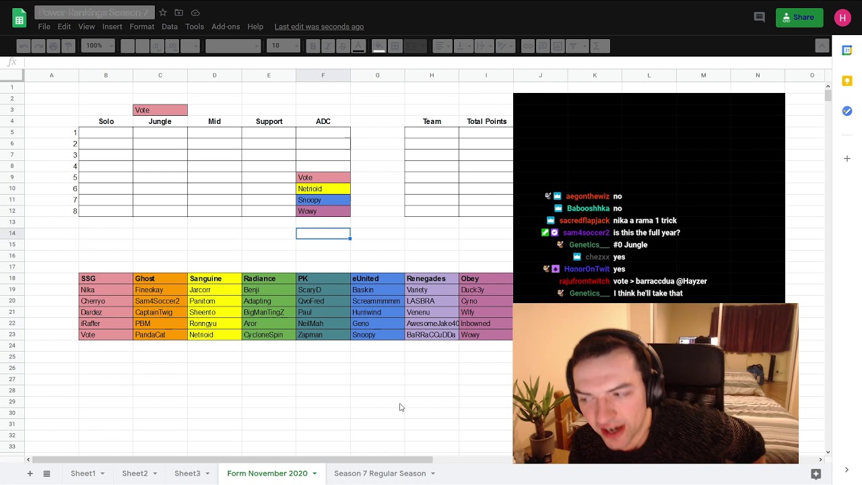Open the account avatar H
Viewport: 862px width, 485px height.
(842, 18)
